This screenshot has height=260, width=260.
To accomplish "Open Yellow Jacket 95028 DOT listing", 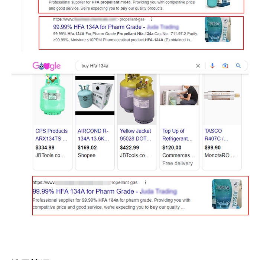I will 136,134.
